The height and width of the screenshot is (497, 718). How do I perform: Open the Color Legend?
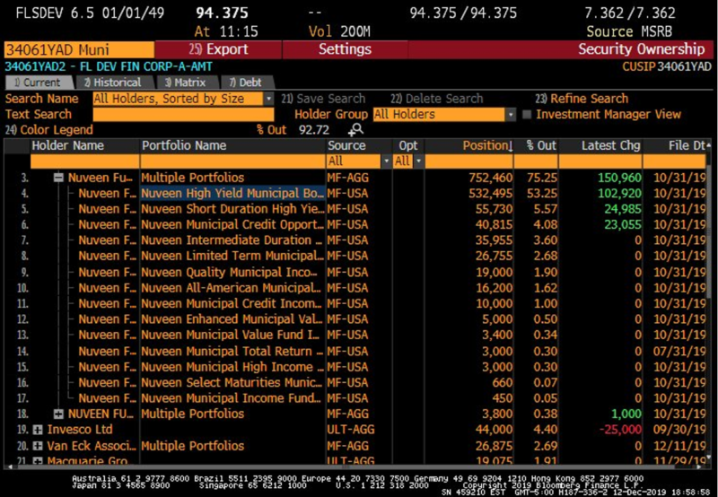pos(49,130)
